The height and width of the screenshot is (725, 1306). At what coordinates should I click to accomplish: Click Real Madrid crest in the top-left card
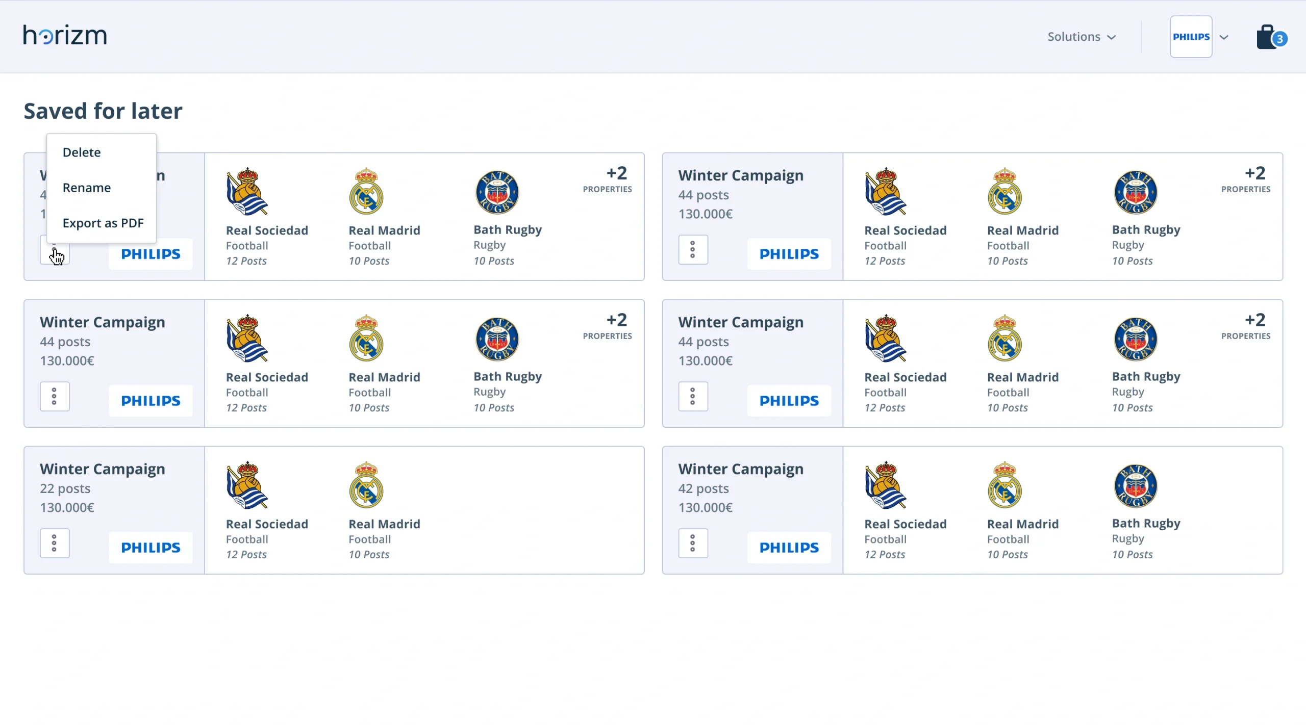click(x=366, y=192)
